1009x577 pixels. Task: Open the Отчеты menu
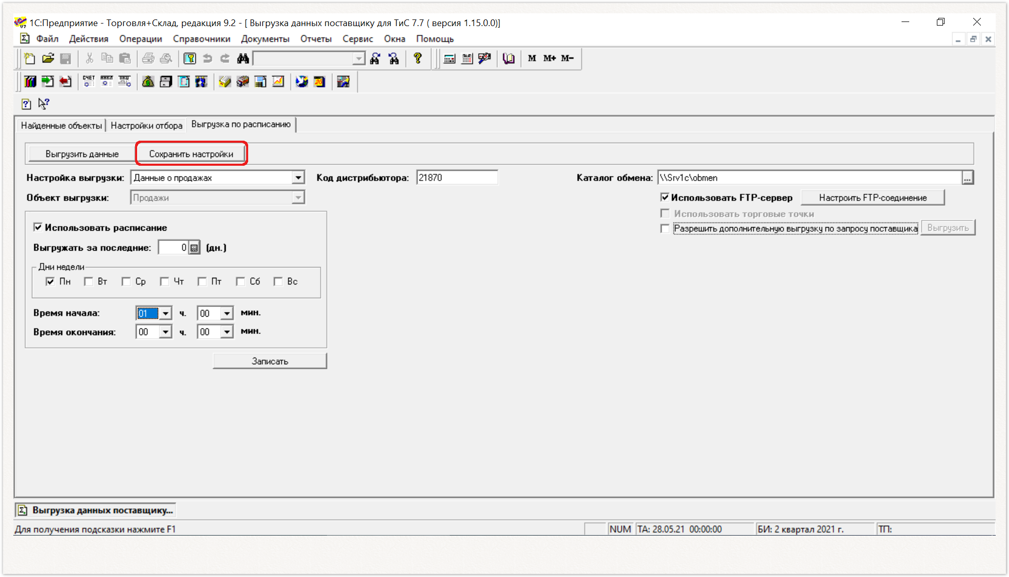point(316,39)
